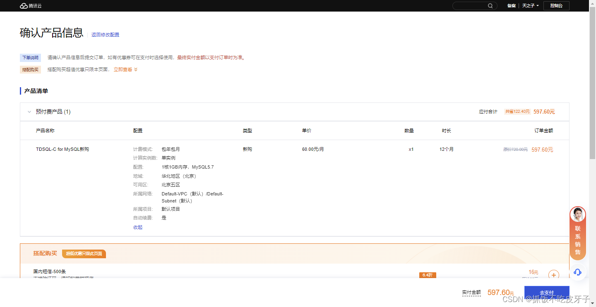The height and width of the screenshot is (307, 596).
Task: Expand 立即查看 bundle offers chevron
Action: [x=136, y=69]
